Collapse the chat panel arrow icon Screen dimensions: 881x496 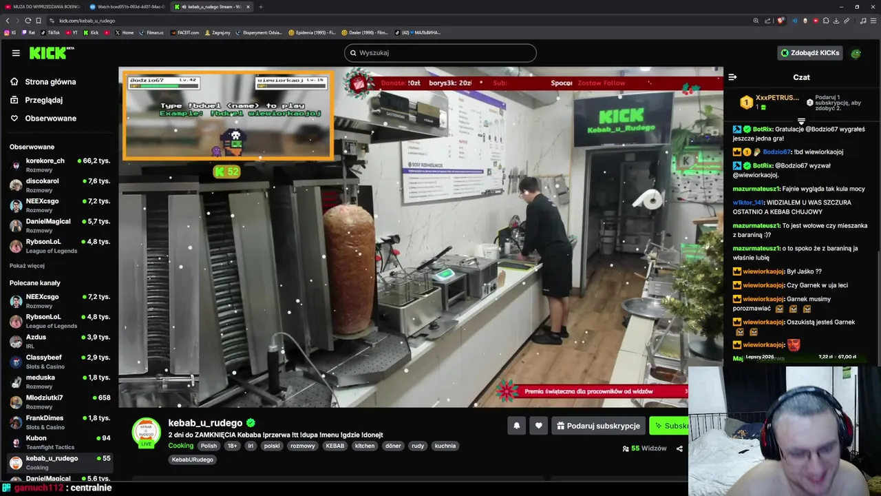click(x=732, y=77)
